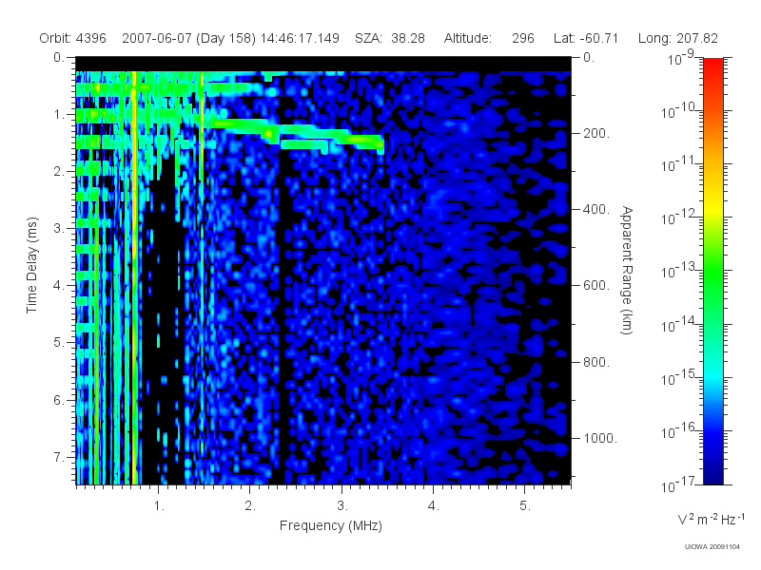Click the 'Apparent Range (km)' axis label
The height and width of the screenshot is (570, 761).
click(x=627, y=271)
